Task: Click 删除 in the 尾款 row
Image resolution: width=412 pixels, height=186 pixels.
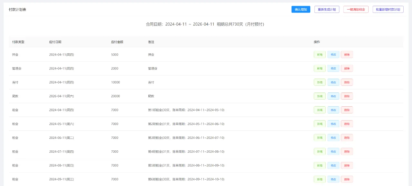Action: [347, 96]
